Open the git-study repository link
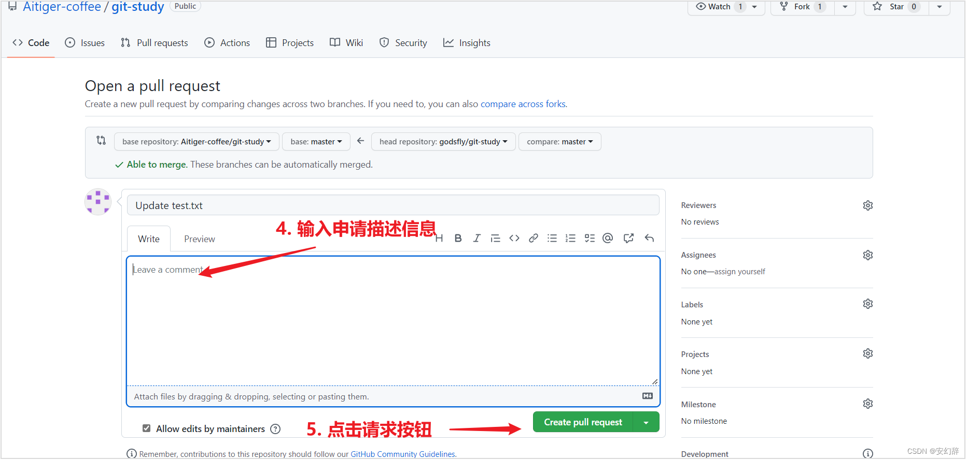The height and width of the screenshot is (460, 967). coord(138,7)
